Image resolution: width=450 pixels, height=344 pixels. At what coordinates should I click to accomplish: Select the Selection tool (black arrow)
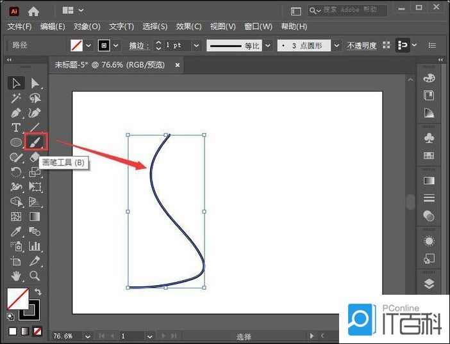click(x=16, y=83)
